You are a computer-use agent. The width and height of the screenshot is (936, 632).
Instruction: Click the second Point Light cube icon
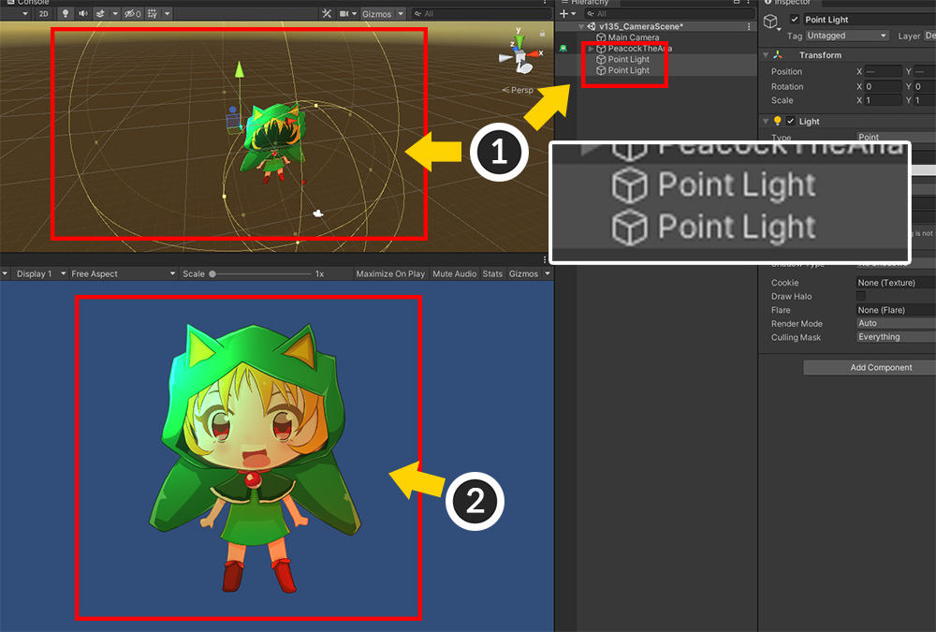click(601, 70)
